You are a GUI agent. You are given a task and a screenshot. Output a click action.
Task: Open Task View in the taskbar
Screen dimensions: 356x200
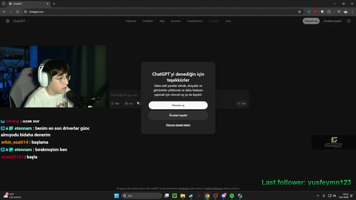167,196
